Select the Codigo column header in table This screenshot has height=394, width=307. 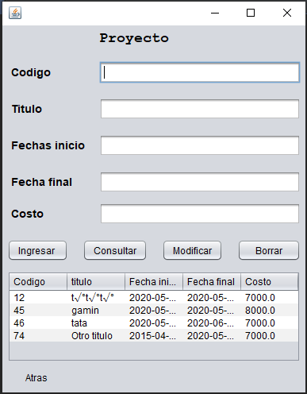[x=38, y=282]
